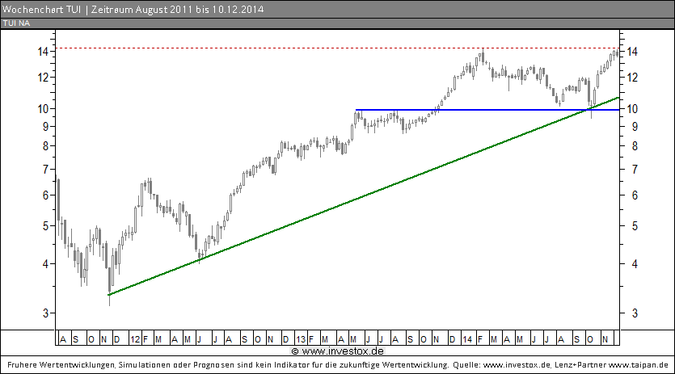The height and width of the screenshot is (374, 675).
Task: Click the 'Frühere Wertentwicklungen' disclaimer text
Action: 61,365
